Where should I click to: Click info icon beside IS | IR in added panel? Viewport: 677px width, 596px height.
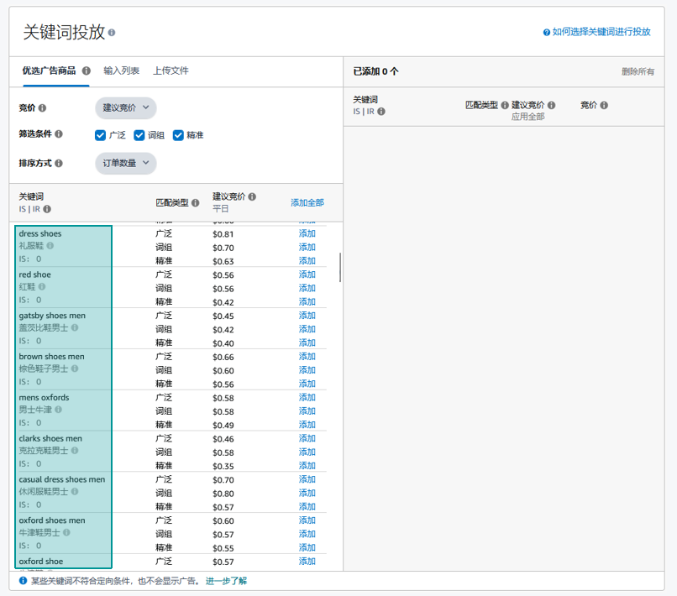click(381, 112)
